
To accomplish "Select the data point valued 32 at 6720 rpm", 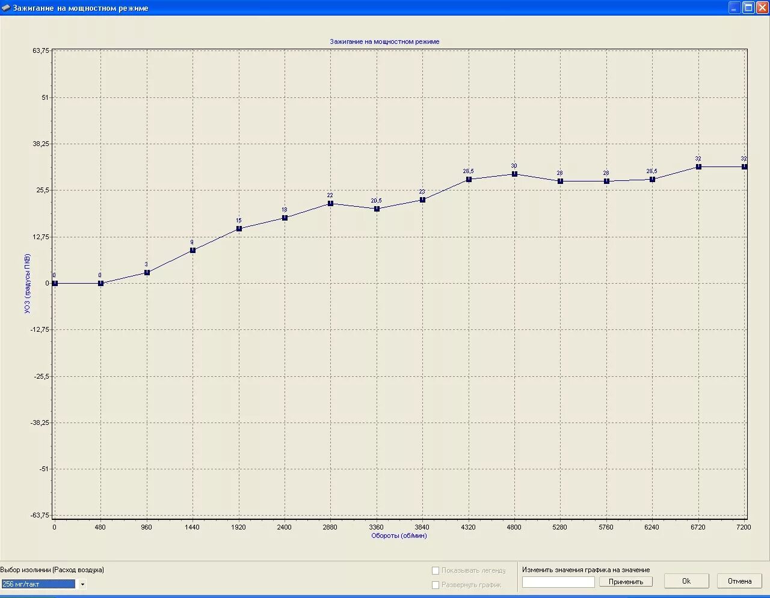I will pos(698,166).
